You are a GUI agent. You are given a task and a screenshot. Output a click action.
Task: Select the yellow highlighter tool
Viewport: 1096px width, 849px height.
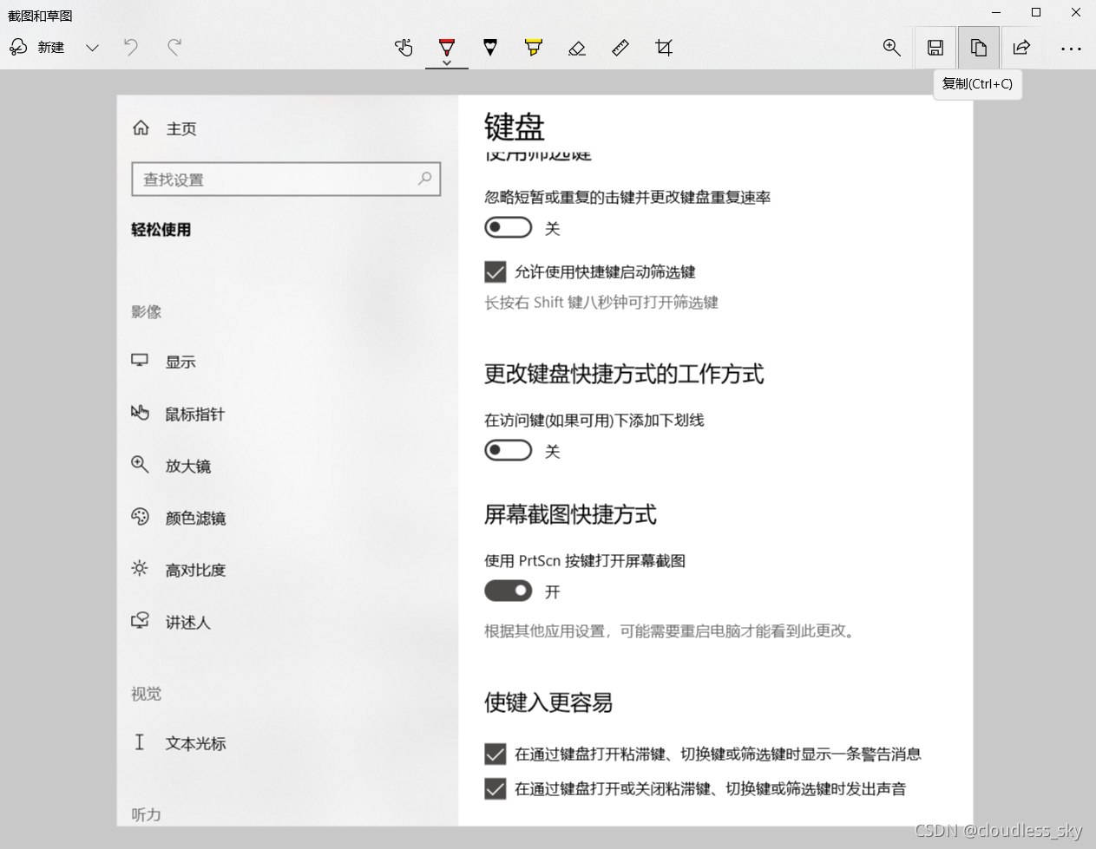tap(533, 48)
